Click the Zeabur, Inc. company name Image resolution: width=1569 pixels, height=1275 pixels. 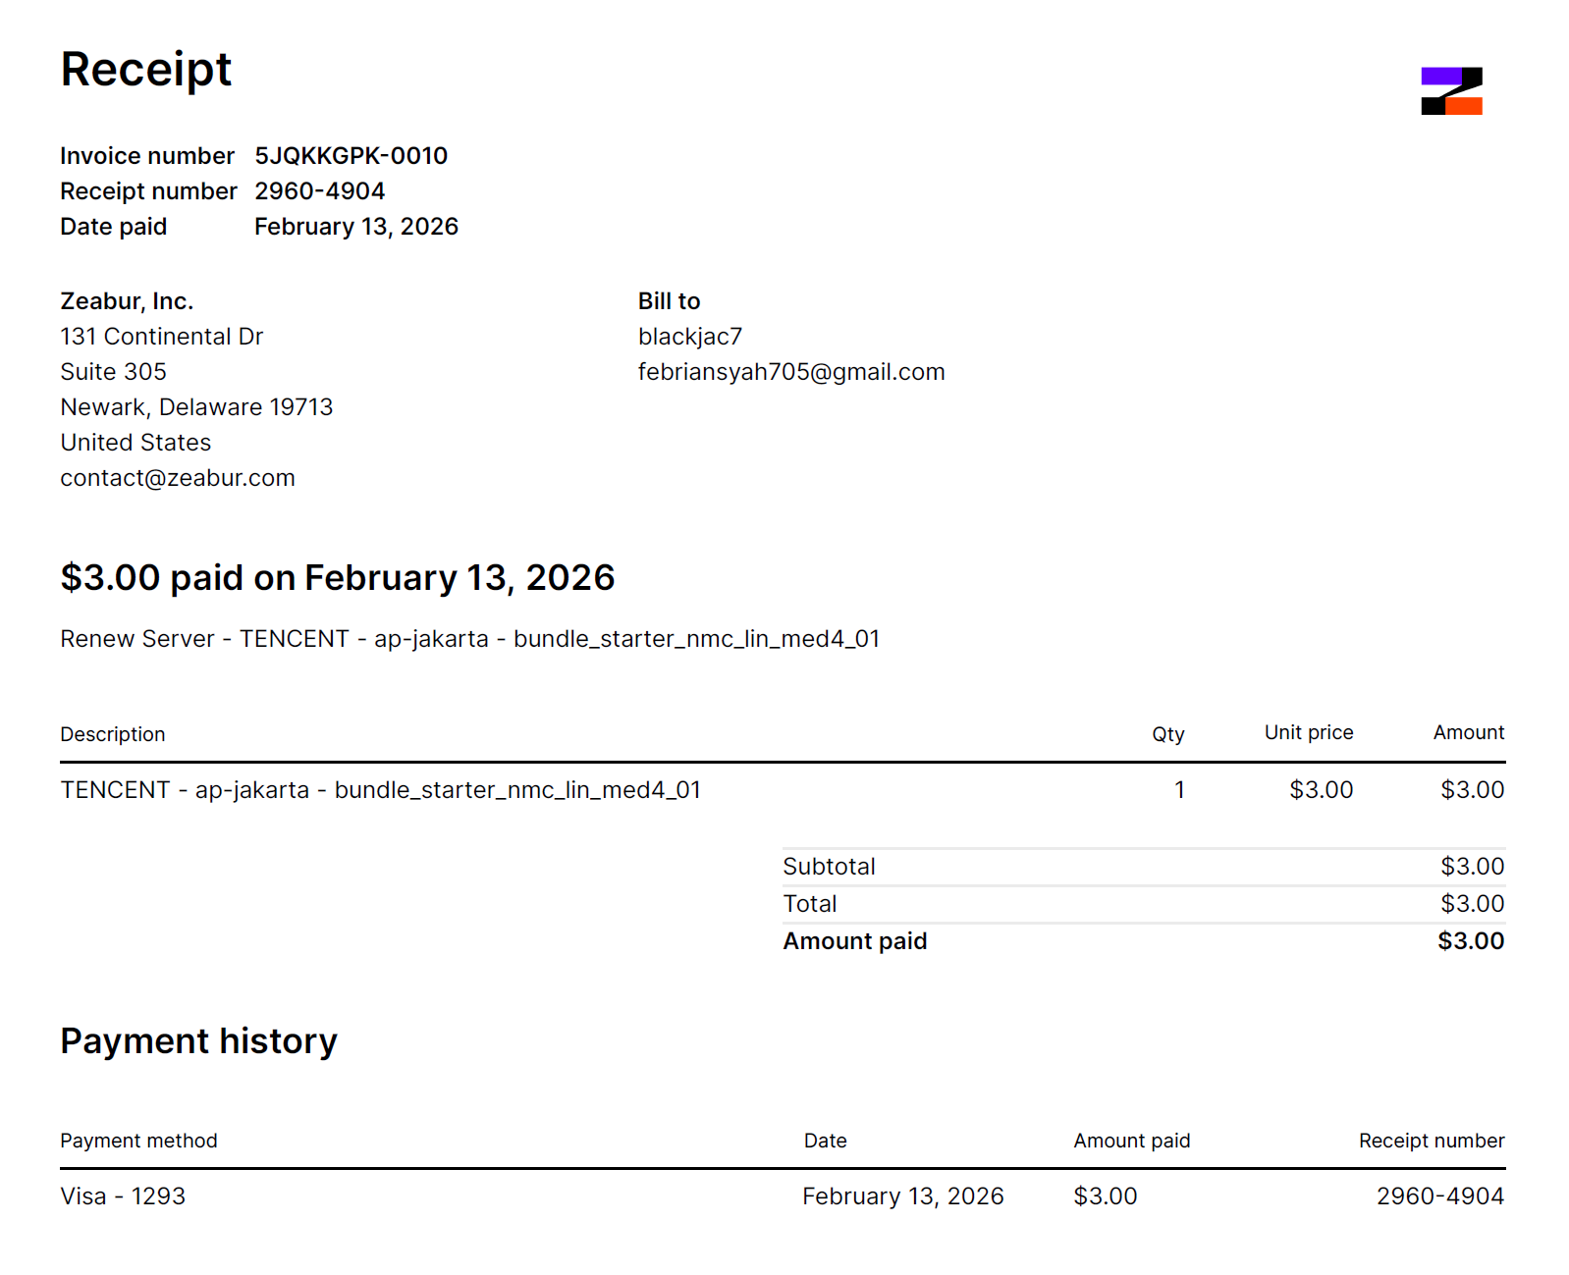(127, 301)
